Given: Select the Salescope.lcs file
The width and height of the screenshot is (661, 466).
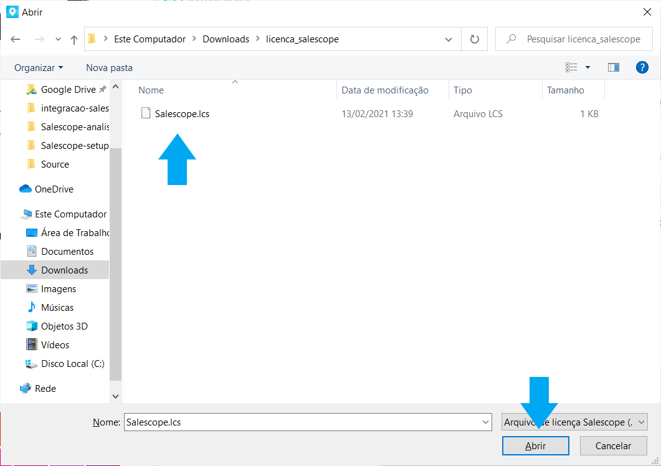Looking at the screenshot, I should (182, 114).
